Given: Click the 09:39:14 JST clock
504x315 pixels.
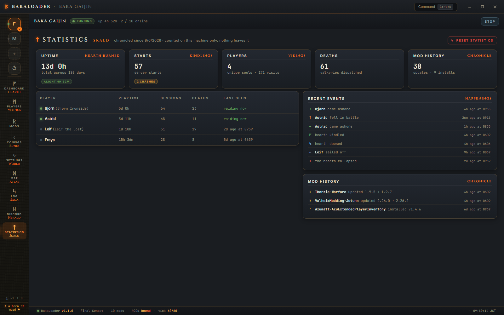Looking at the screenshot, I should click(484, 311).
